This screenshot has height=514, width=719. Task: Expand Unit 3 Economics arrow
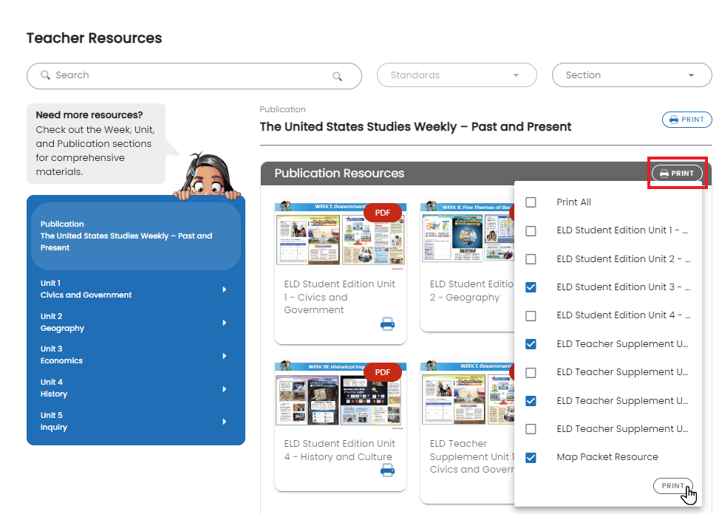[224, 355]
